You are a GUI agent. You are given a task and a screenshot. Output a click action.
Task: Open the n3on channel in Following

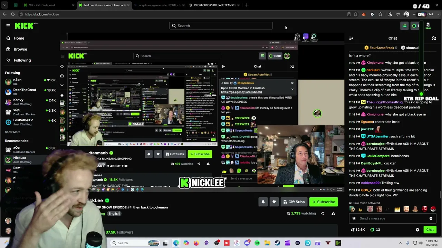coord(30,82)
